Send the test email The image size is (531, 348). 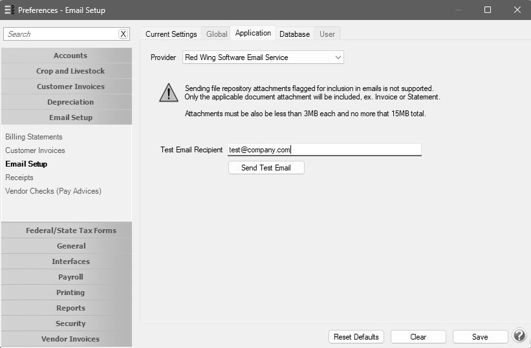point(266,168)
